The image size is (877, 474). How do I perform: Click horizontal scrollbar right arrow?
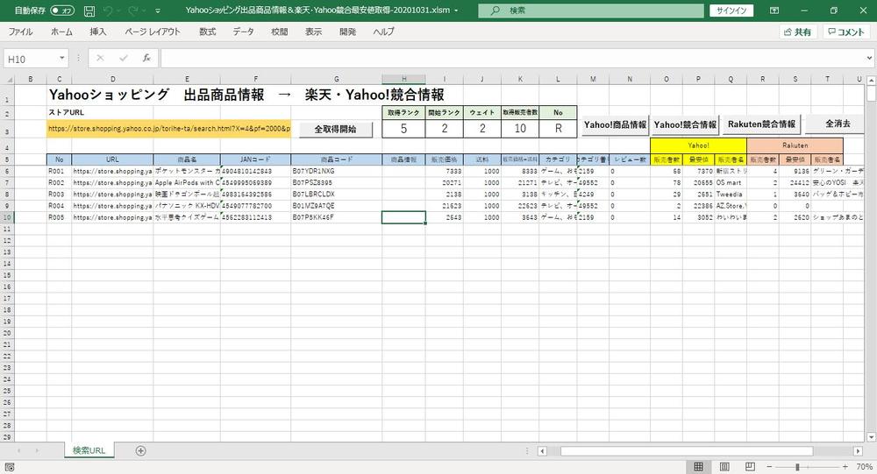pos(858,450)
